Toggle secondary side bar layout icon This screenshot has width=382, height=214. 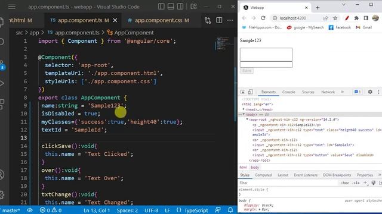coord(180,7)
